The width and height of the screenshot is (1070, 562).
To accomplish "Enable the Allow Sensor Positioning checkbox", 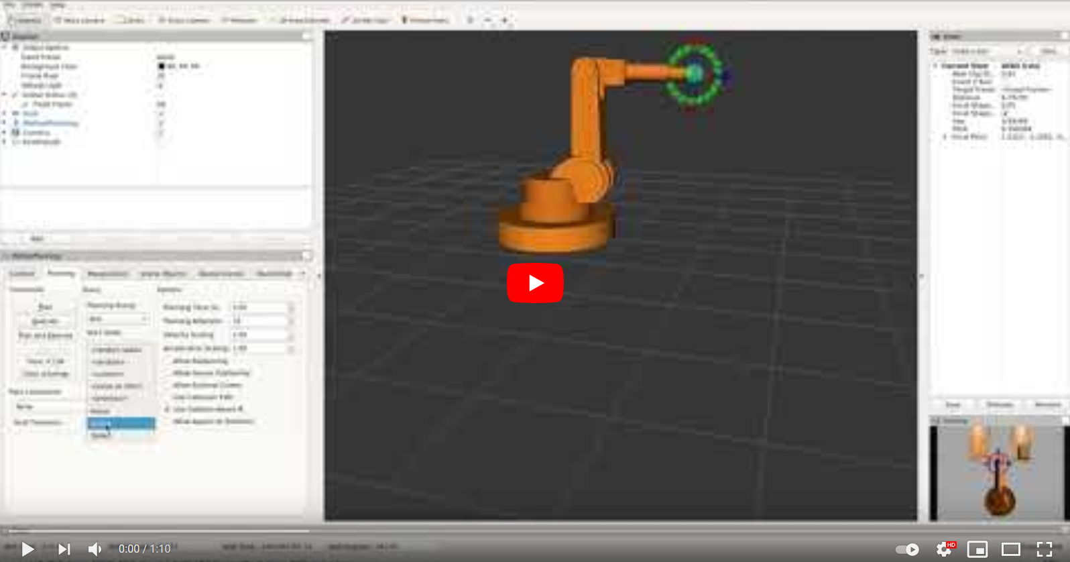I will pyautogui.click(x=168, y=373).
